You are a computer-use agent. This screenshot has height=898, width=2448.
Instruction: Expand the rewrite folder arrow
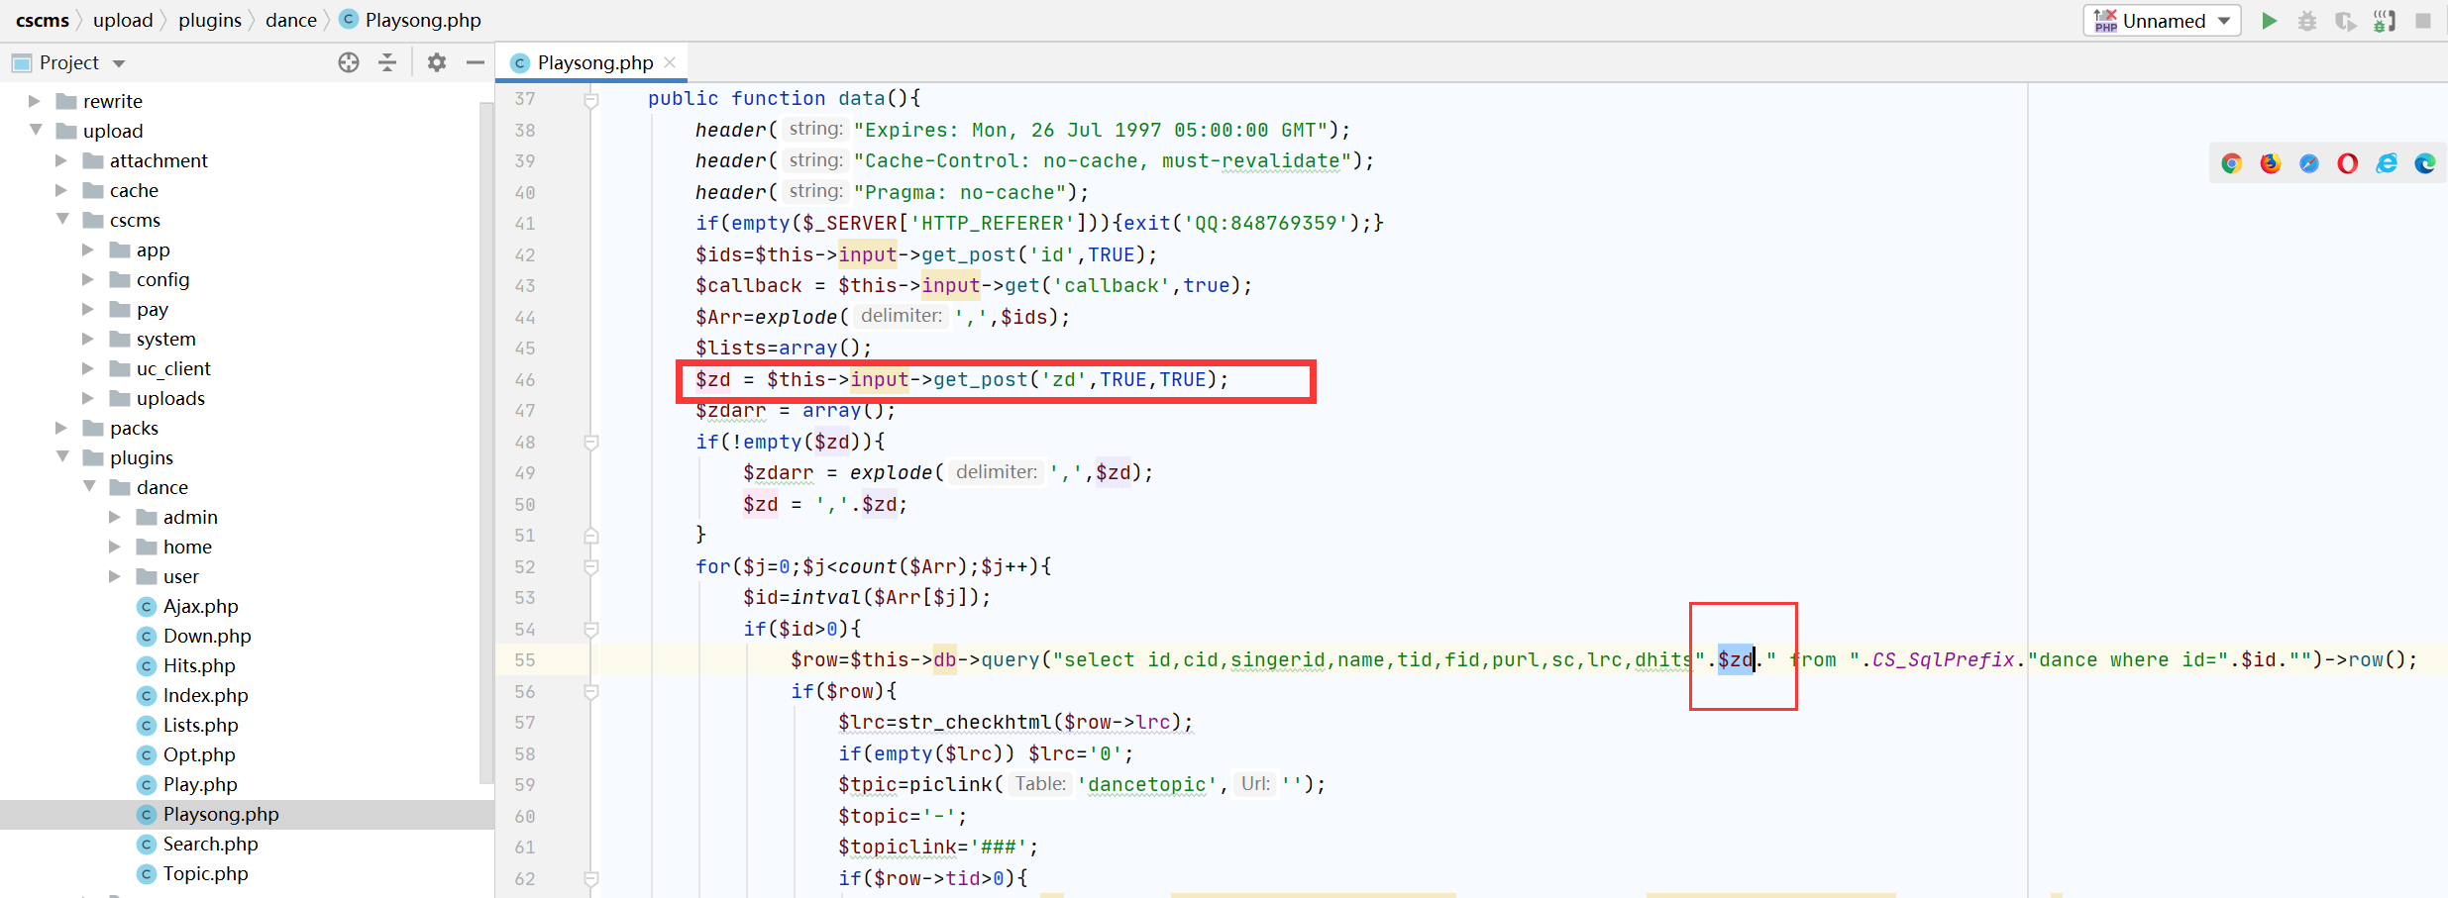pyautogui.click(x=35, y=101)
